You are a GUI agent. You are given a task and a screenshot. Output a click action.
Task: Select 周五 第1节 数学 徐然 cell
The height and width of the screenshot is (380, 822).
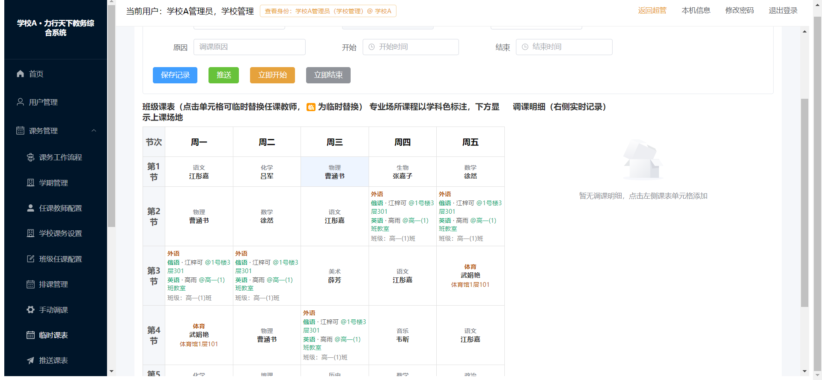tap(471, 172)
